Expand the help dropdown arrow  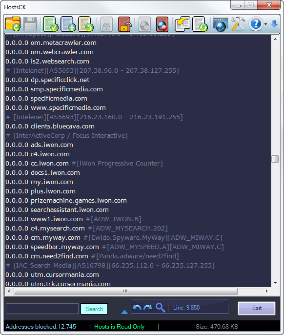click(x=265, y=24)
